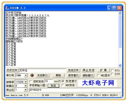This screenshot has width=128, height=102.
Task: Click the output line 擦除扇区7成功
Action: pos(14,42)
